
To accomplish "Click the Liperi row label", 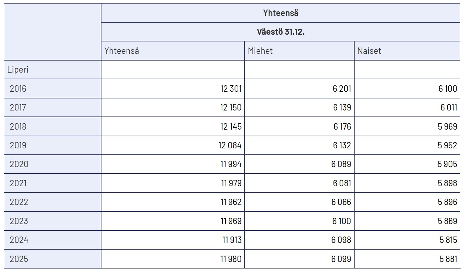I will [18, 70].
